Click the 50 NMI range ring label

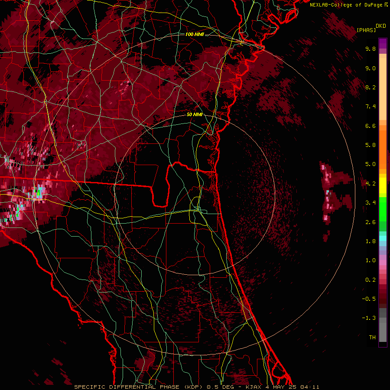point(195,114)
